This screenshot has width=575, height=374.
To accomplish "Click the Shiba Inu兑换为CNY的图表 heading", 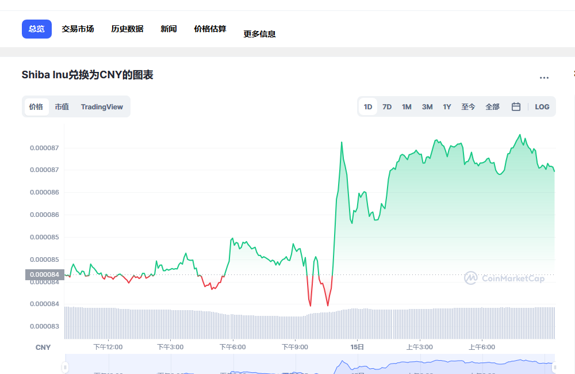I will (x=87, y=75).
